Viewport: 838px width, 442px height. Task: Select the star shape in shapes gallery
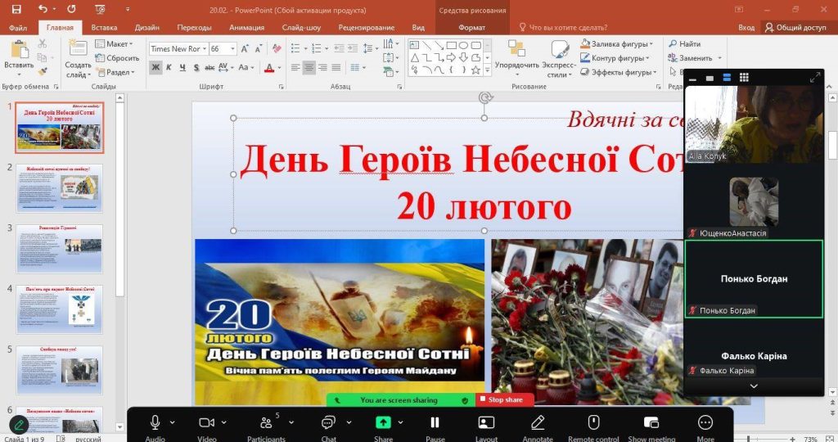pyautogui.click(x=475, y=70)
